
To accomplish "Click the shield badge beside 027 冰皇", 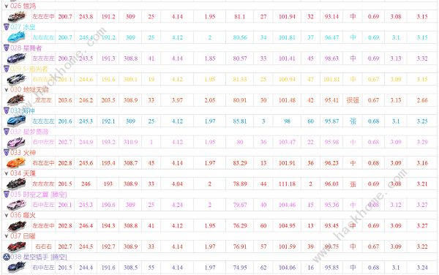I will tap(7, 27).
